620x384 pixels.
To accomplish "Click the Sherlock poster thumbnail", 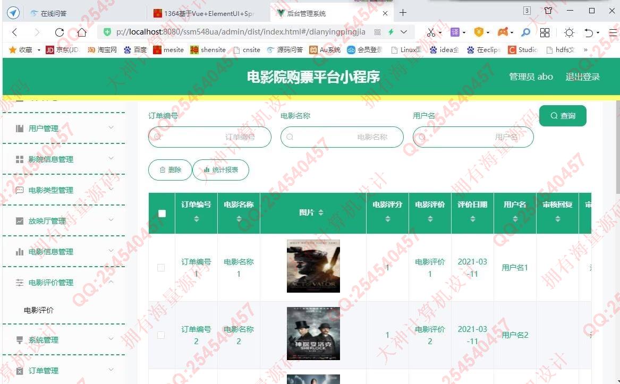I will tap(313, 334).
